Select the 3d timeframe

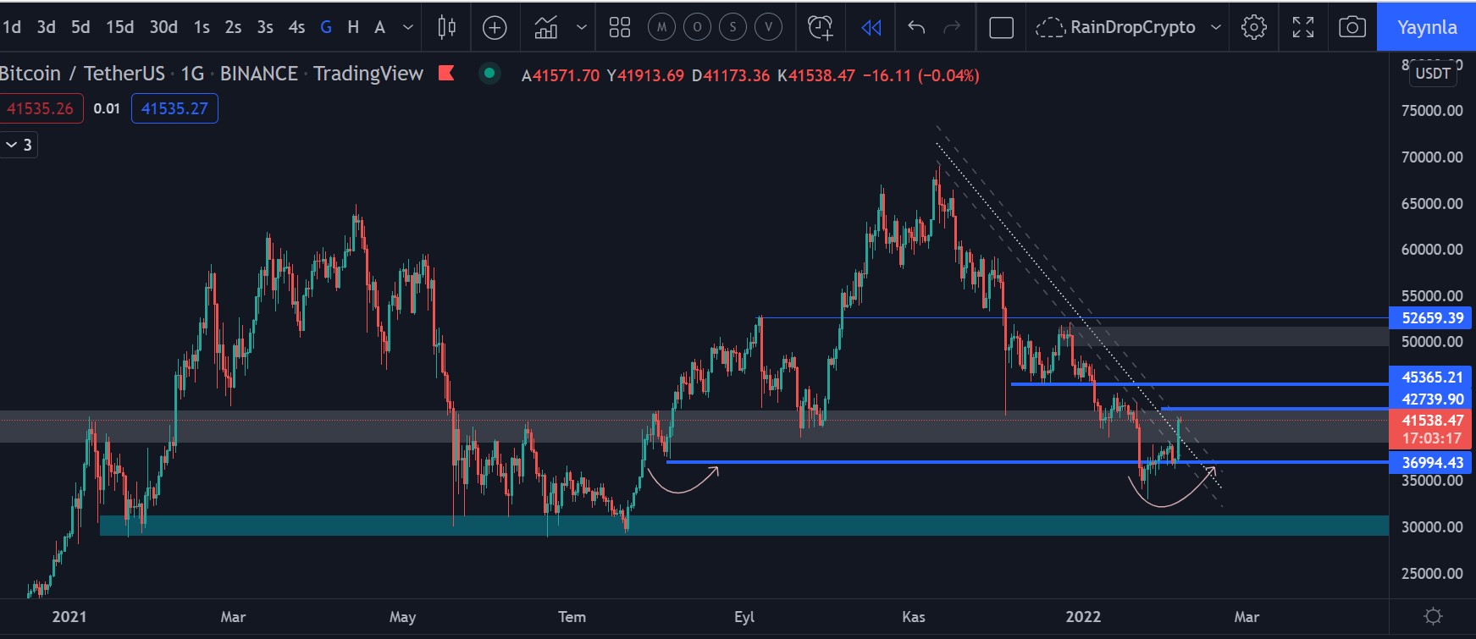[47, 27]
